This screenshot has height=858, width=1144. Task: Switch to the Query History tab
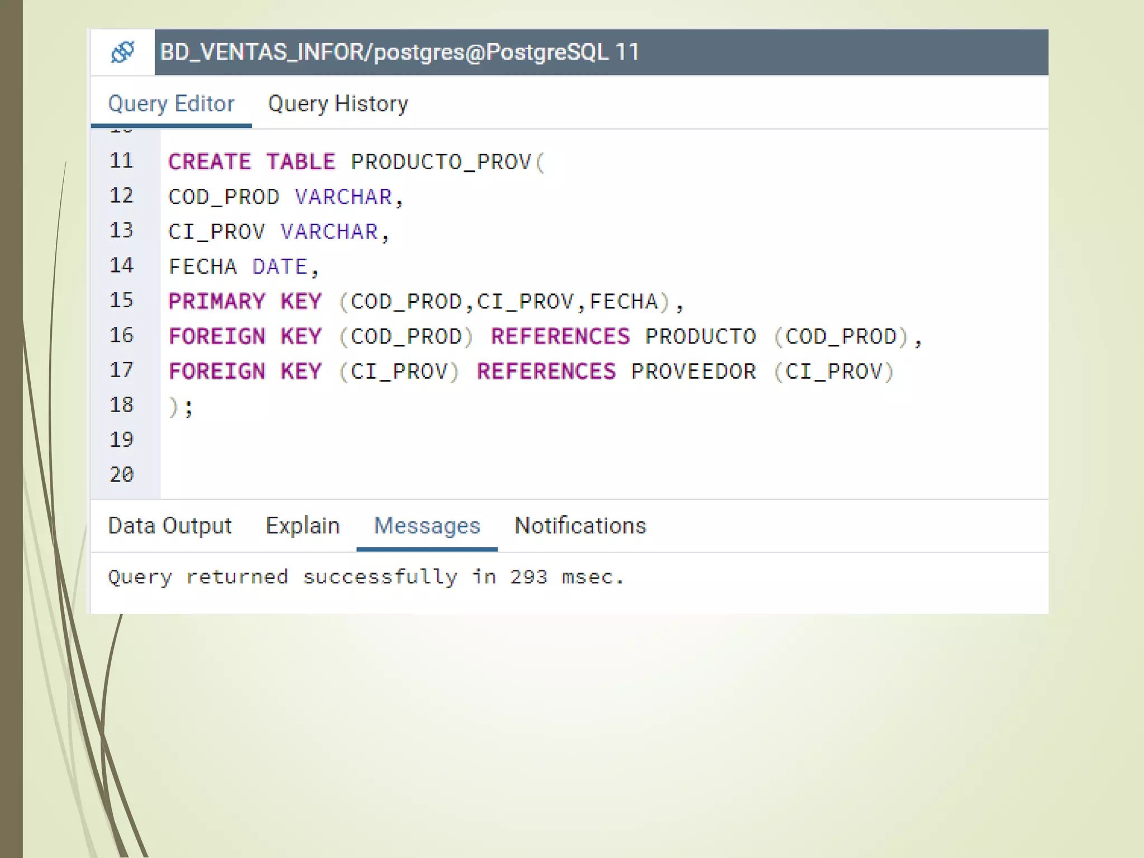(338, 104)
